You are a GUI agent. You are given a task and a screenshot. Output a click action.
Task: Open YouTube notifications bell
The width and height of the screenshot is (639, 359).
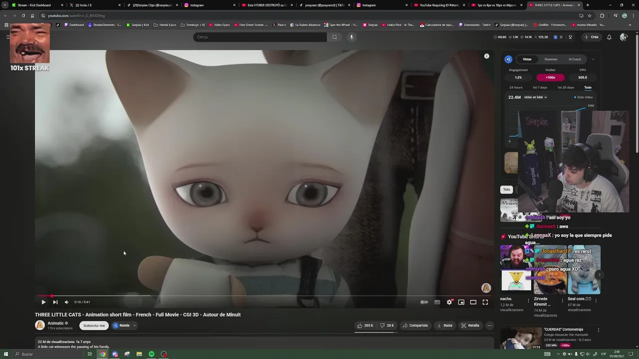click(x=609, y=37)
